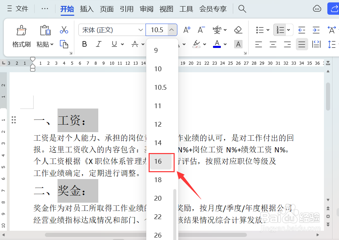Click the Decrease Indent icon
339x240 pixels.
[x=302, y=30]
